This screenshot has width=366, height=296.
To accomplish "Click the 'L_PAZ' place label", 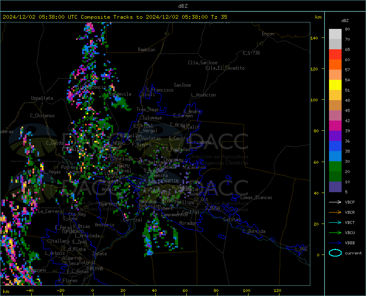I will pos(301,249).
